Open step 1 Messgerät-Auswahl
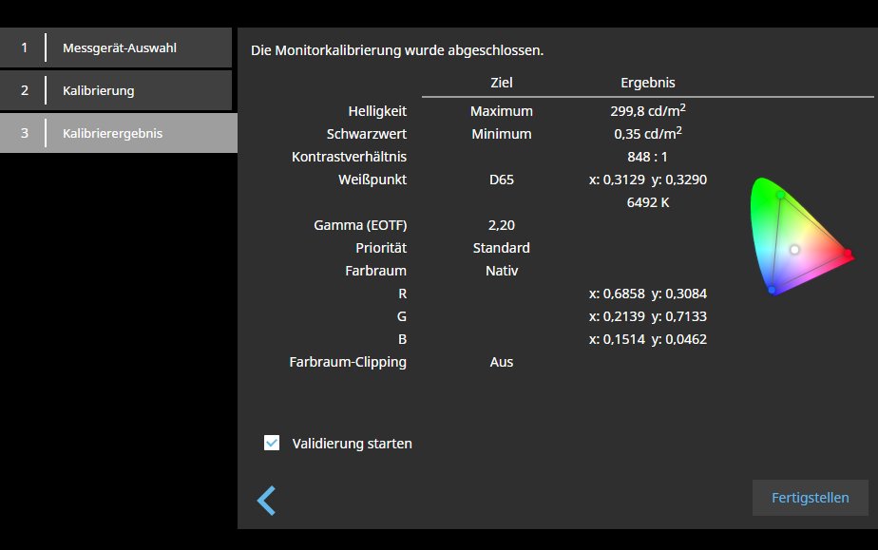 tap(117, 47)
